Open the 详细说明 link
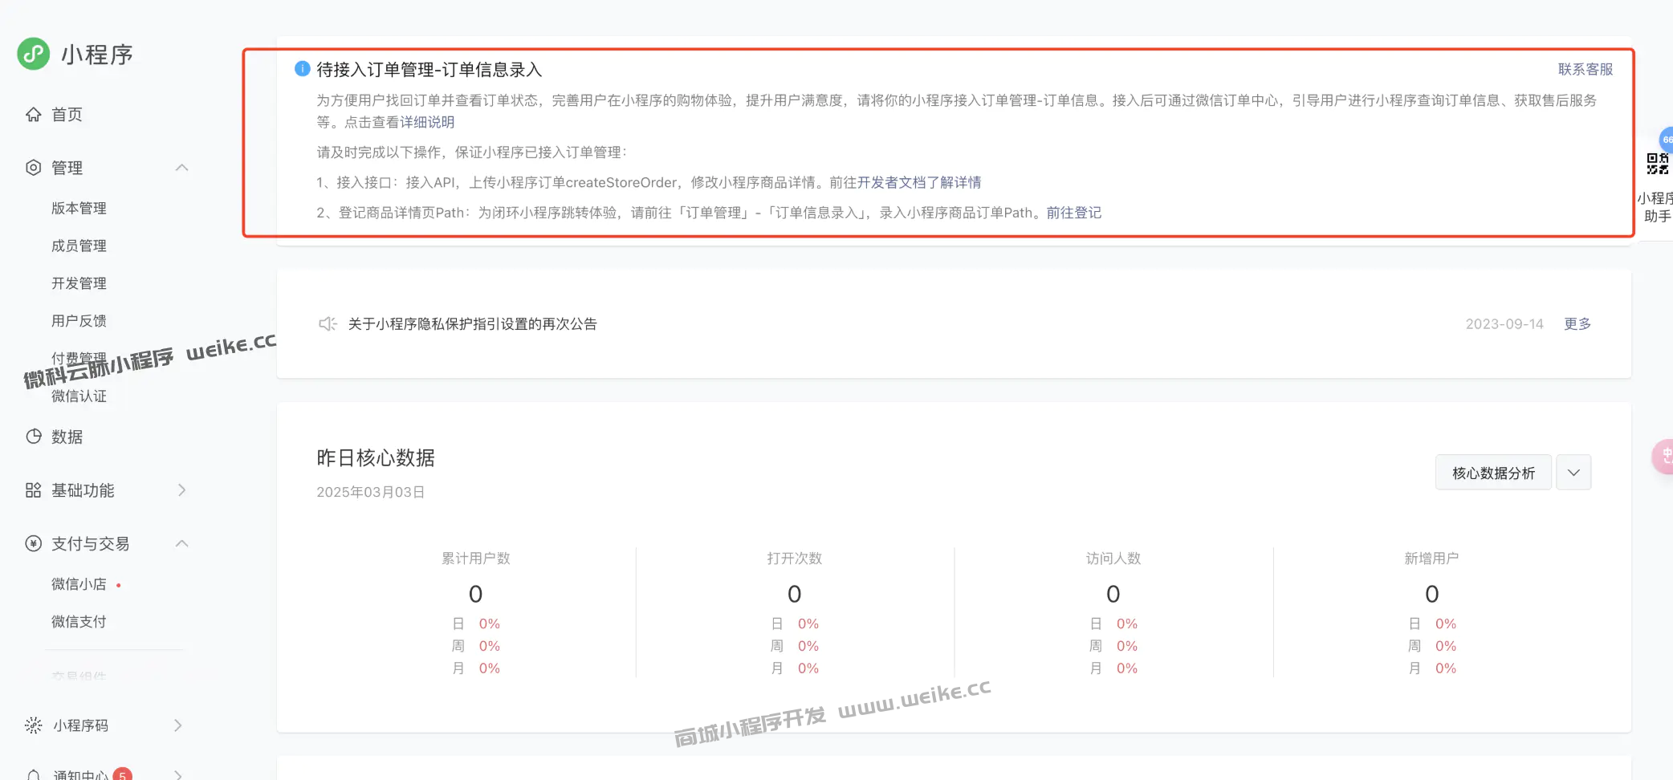This screenshot has height=780, width=1673. 427,122
